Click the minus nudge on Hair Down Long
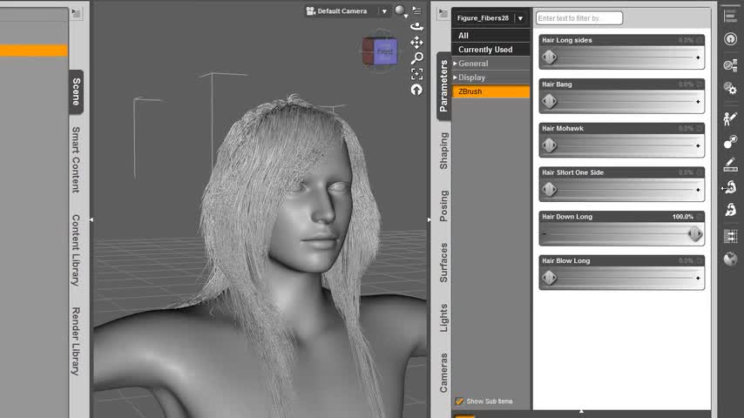This screenshot has width=744, height=418. [x=544, y=234]
